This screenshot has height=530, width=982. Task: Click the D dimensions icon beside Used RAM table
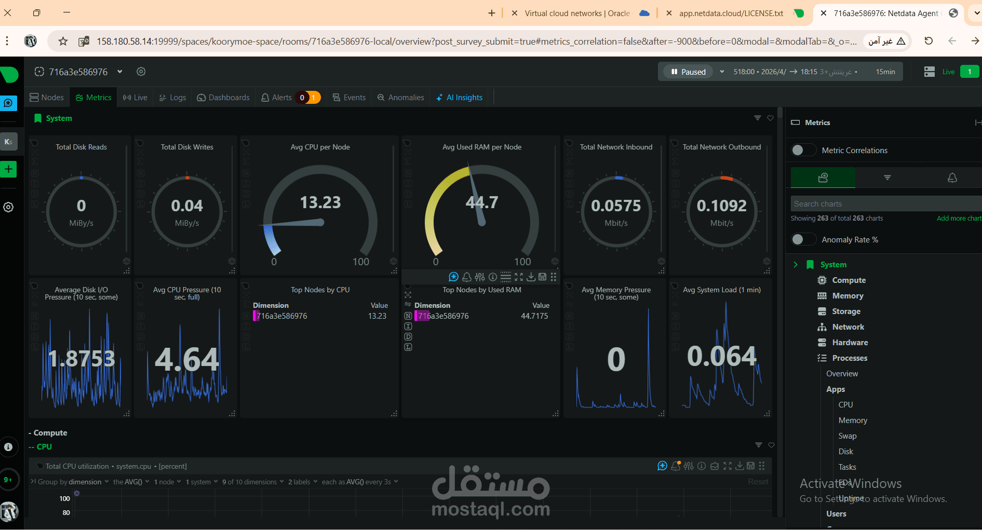[408, 337]
